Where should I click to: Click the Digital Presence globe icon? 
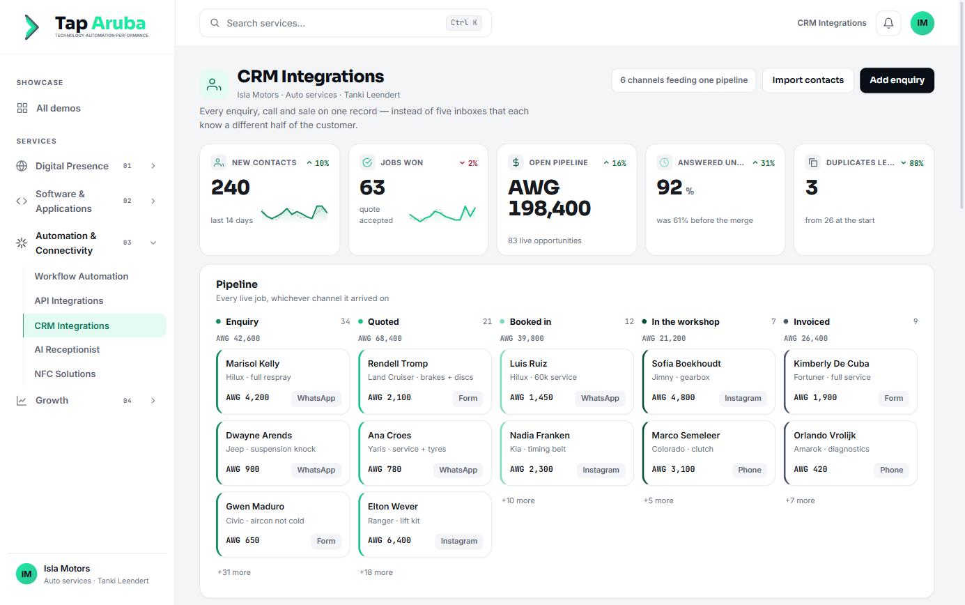[22, 166]
